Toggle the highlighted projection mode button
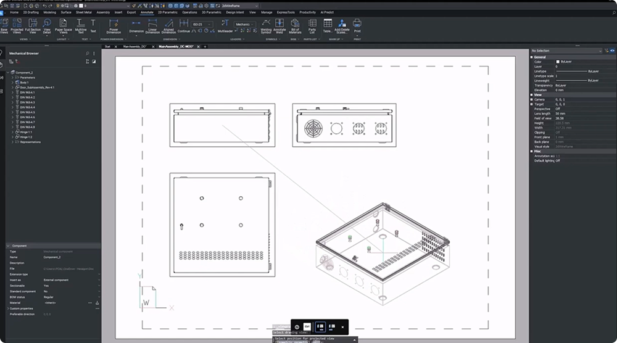Screen dimensions: 617x343 click(x=320, y=326)
